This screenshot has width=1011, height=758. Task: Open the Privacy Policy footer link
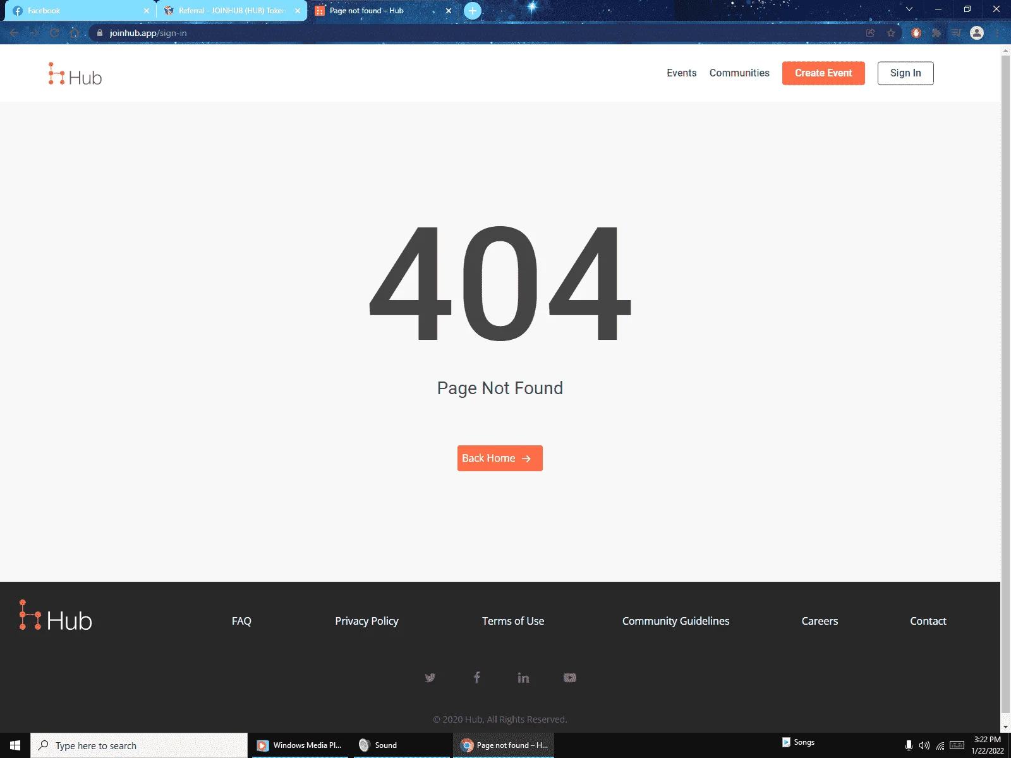(366, 621)
